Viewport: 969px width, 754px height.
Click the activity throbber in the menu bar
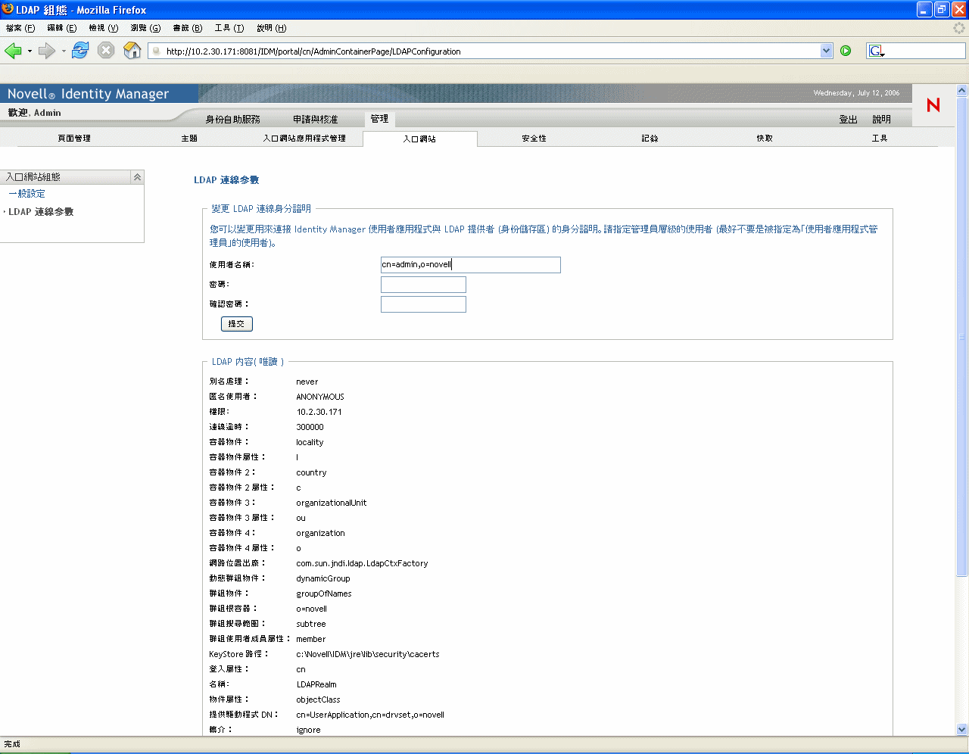coord(959,28)
